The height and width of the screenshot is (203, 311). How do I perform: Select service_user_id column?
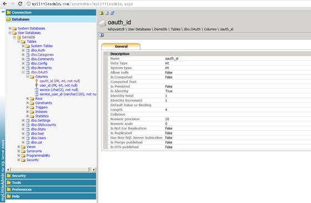[68, 94]
